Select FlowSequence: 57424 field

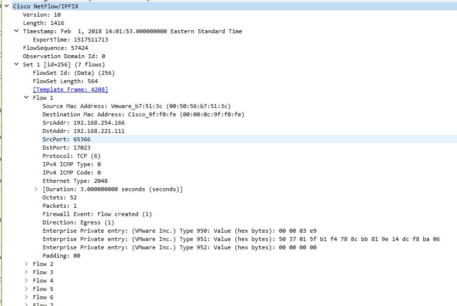click(55, 48)
